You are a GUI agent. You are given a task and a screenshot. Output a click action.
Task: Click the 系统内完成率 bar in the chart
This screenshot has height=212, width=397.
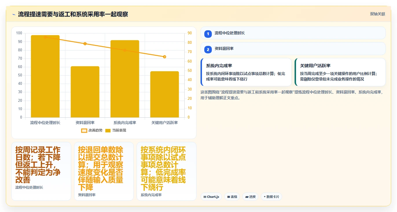(x=125, y=79)
